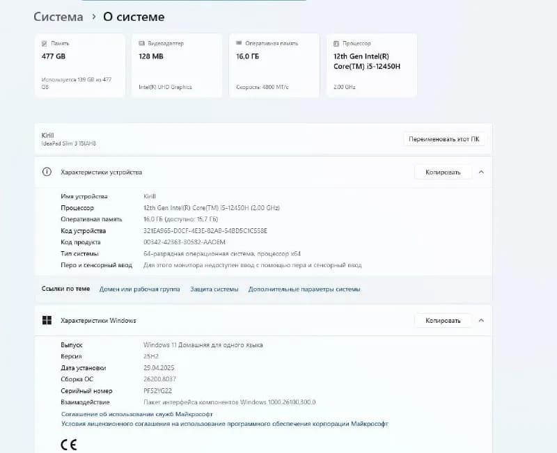
Task: Click the Оперативная память icon
Action: tap(239, 43)
